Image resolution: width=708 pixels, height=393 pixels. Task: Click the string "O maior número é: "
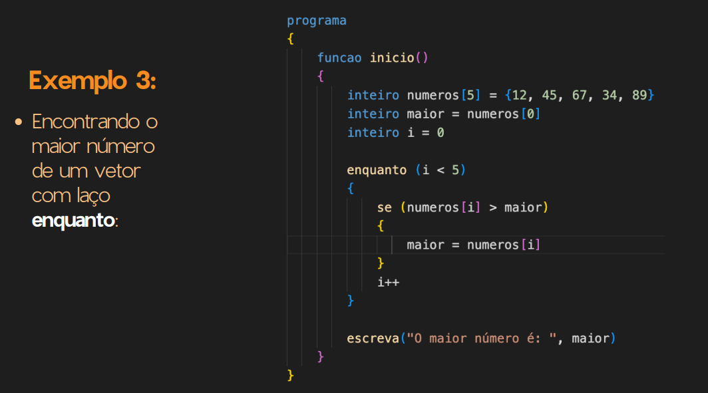481,338
